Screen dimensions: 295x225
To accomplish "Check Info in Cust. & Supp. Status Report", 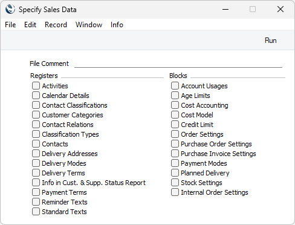I will coord(36,183).
